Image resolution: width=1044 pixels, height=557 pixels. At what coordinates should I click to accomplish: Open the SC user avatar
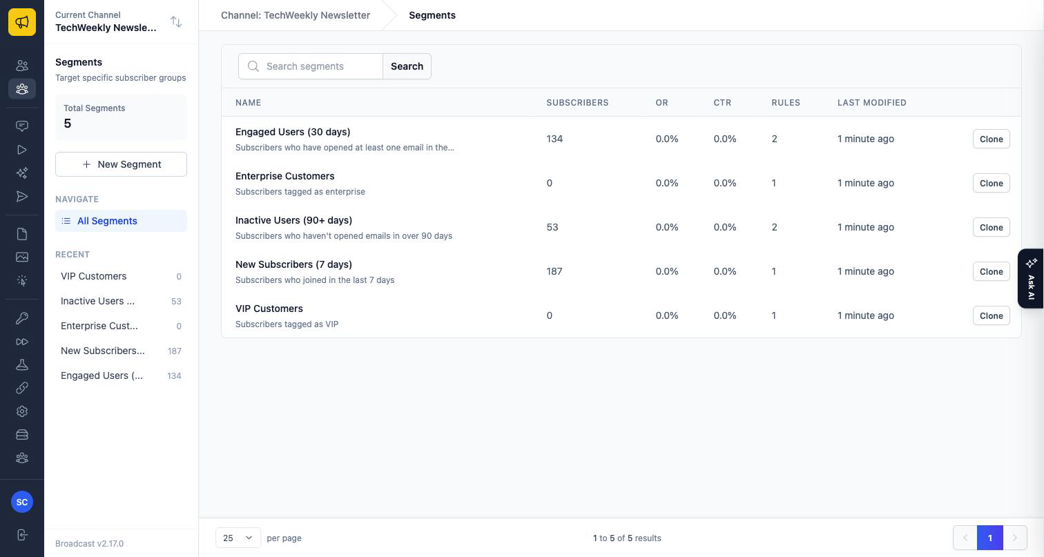pos(22,502)
